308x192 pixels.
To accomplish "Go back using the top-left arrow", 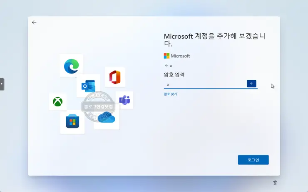I will coord(34,22).
